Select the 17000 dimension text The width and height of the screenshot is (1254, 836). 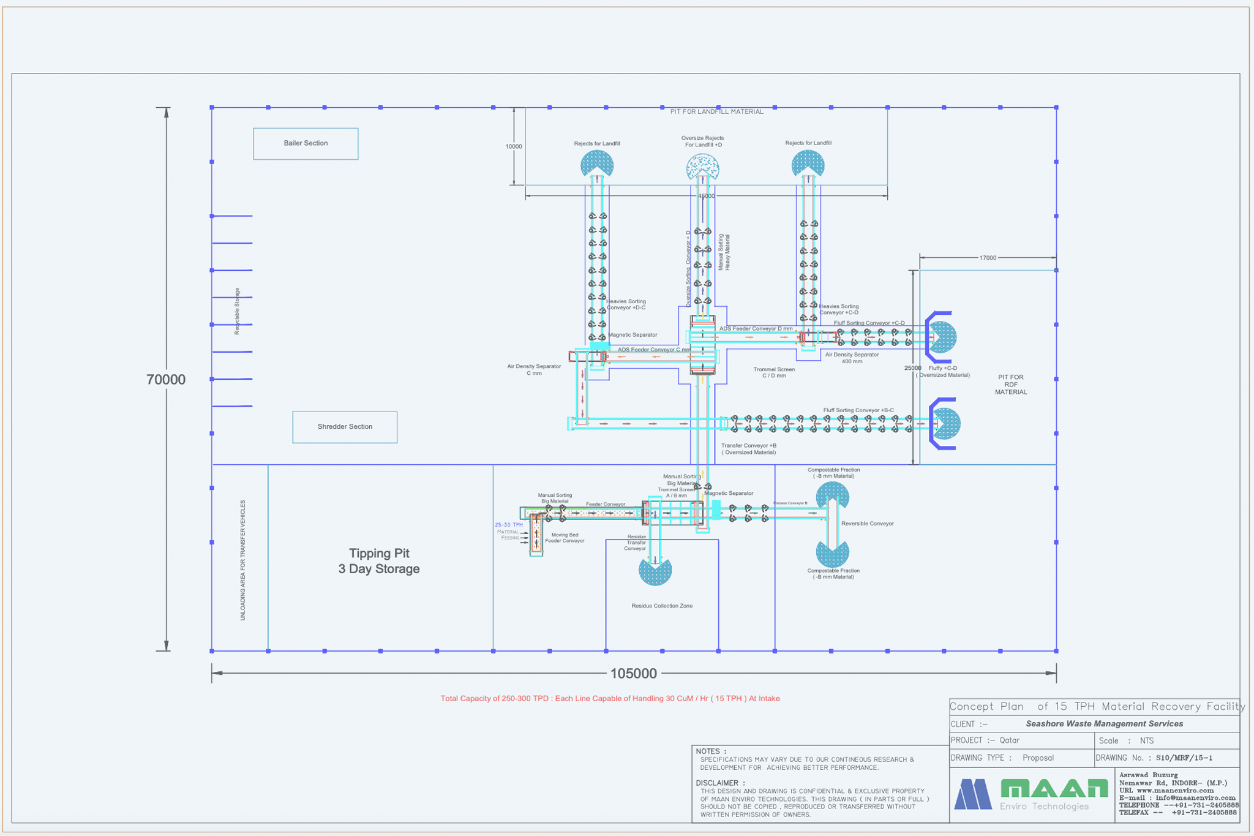click(988, 258)
